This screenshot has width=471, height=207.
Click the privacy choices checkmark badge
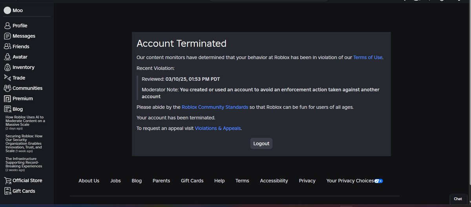pyautogui.click(x=379, y=181)
